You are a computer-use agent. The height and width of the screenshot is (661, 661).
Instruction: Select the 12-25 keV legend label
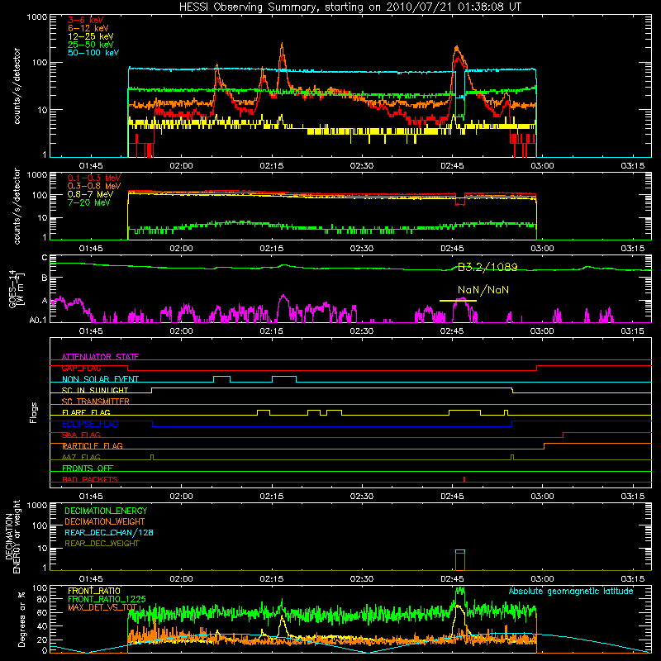(91, 36)
